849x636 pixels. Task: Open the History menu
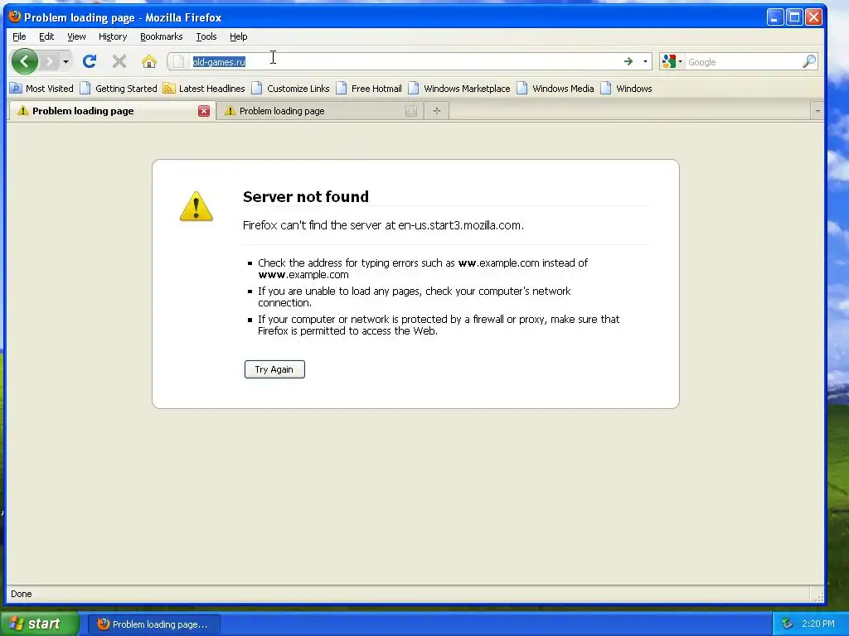pos(113,36)
